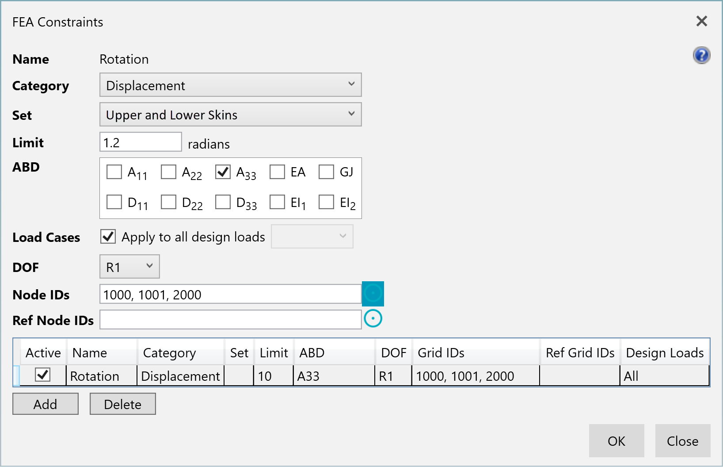Select the Rotation name cell in table

[x=102, y=376]
